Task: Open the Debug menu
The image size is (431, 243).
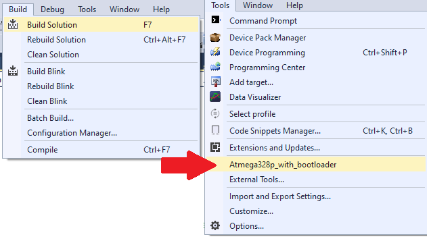Action: click(52, 9)
